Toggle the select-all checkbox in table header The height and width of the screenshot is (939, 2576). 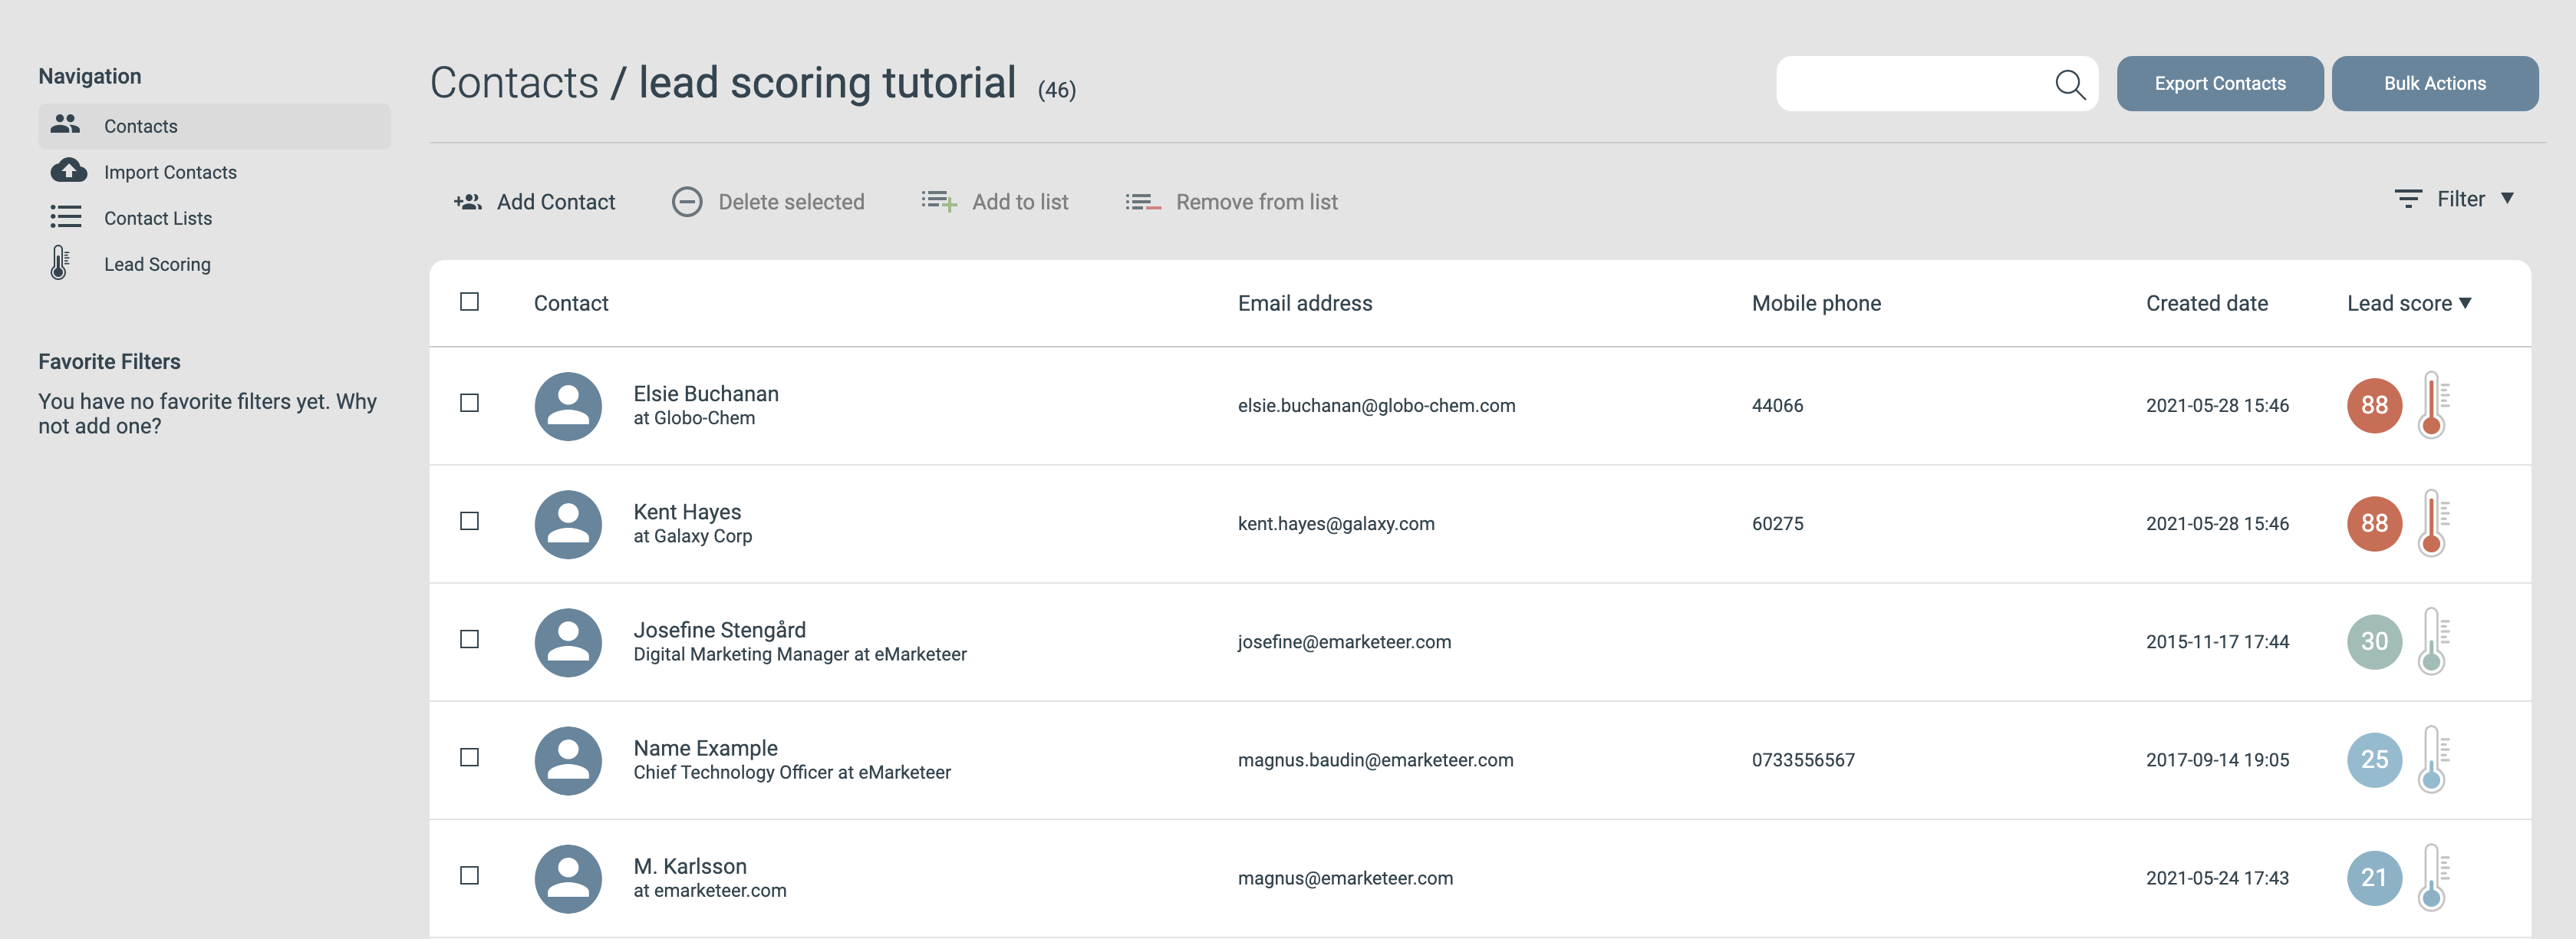click(x=469, y=301)
